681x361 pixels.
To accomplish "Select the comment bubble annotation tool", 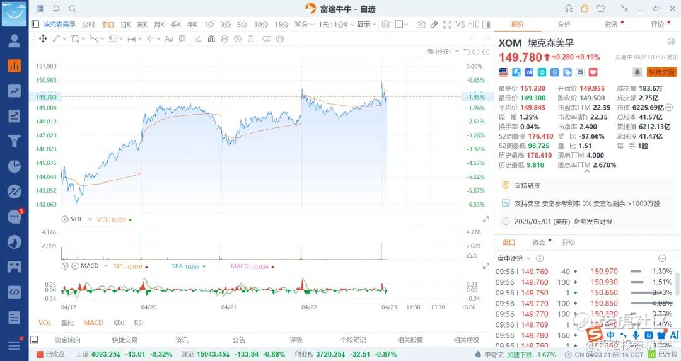I will point(182,38).
